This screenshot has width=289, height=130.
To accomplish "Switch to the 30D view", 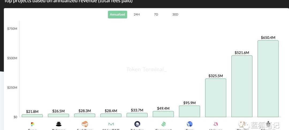I will point(175,14).
